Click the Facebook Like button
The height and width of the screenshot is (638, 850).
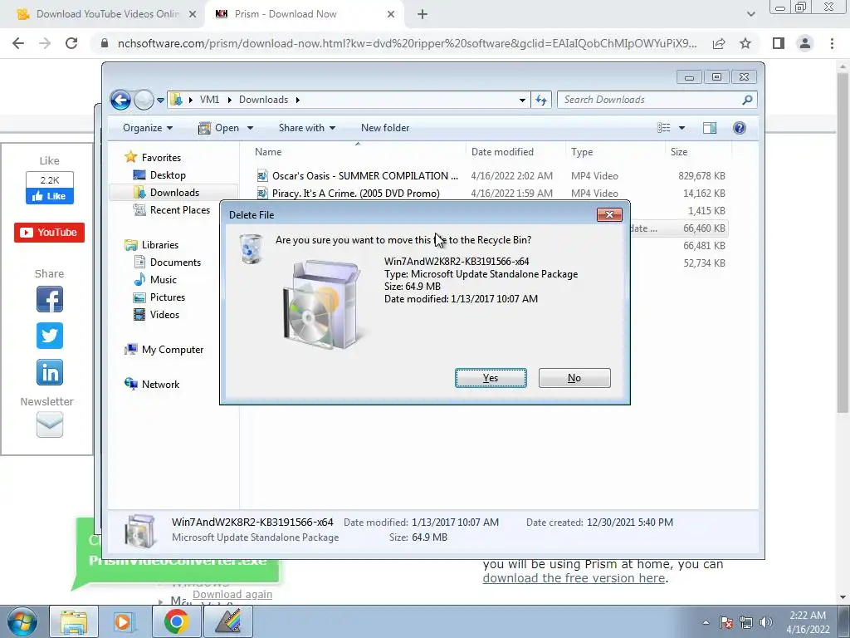click(49, 196)
